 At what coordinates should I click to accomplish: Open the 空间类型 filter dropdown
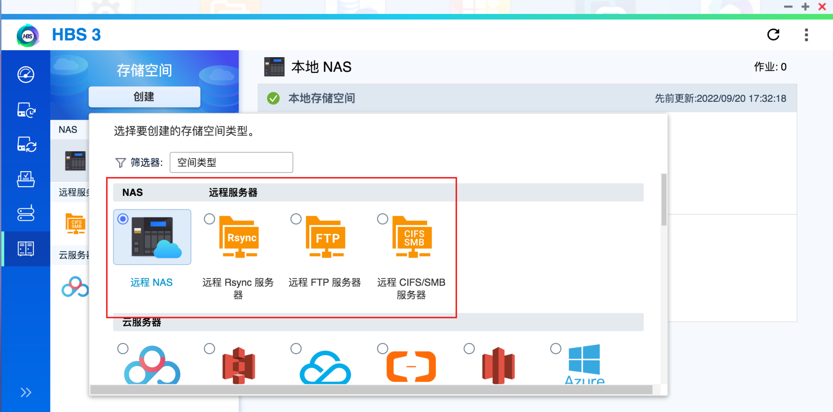pos(231,162)
